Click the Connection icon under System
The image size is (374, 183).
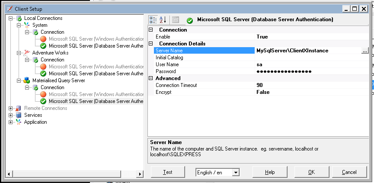pos(35,32)
